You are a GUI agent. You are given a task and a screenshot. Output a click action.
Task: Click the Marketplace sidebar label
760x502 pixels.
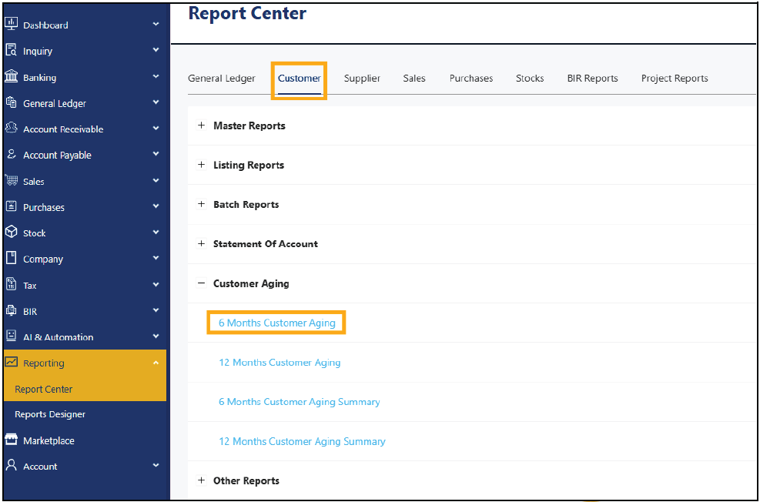49,440
